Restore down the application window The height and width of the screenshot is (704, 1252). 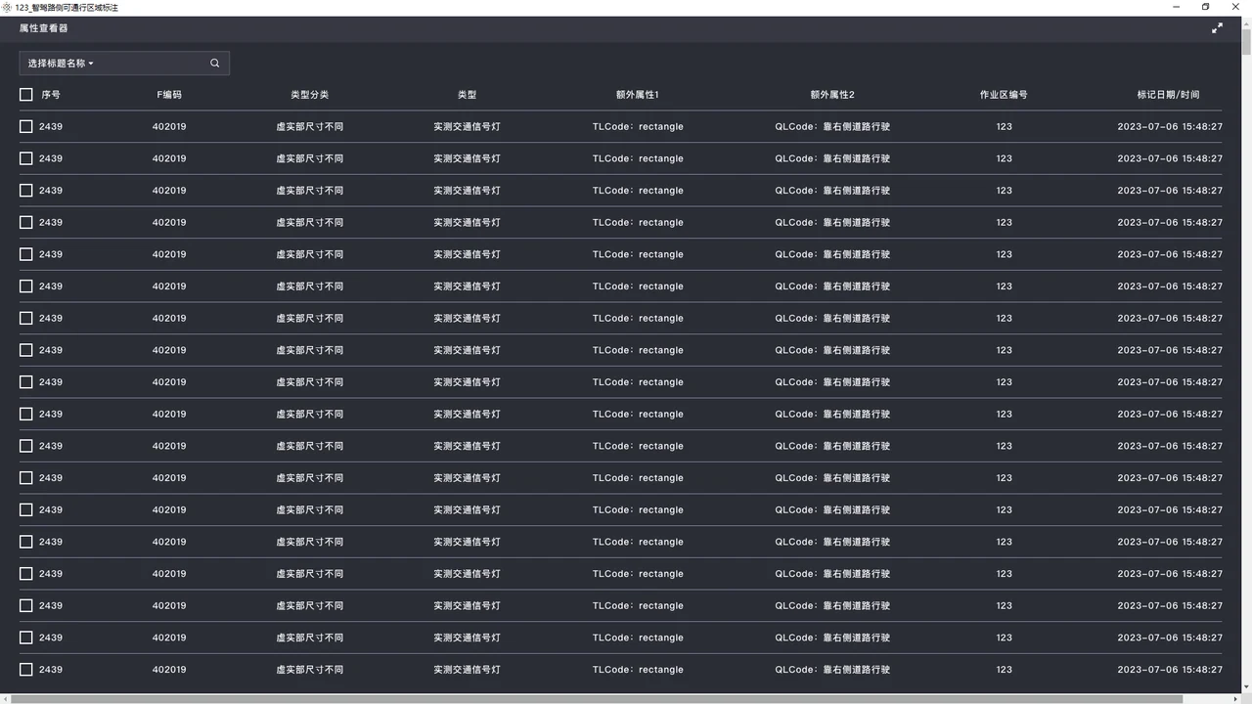(1206, 7)
